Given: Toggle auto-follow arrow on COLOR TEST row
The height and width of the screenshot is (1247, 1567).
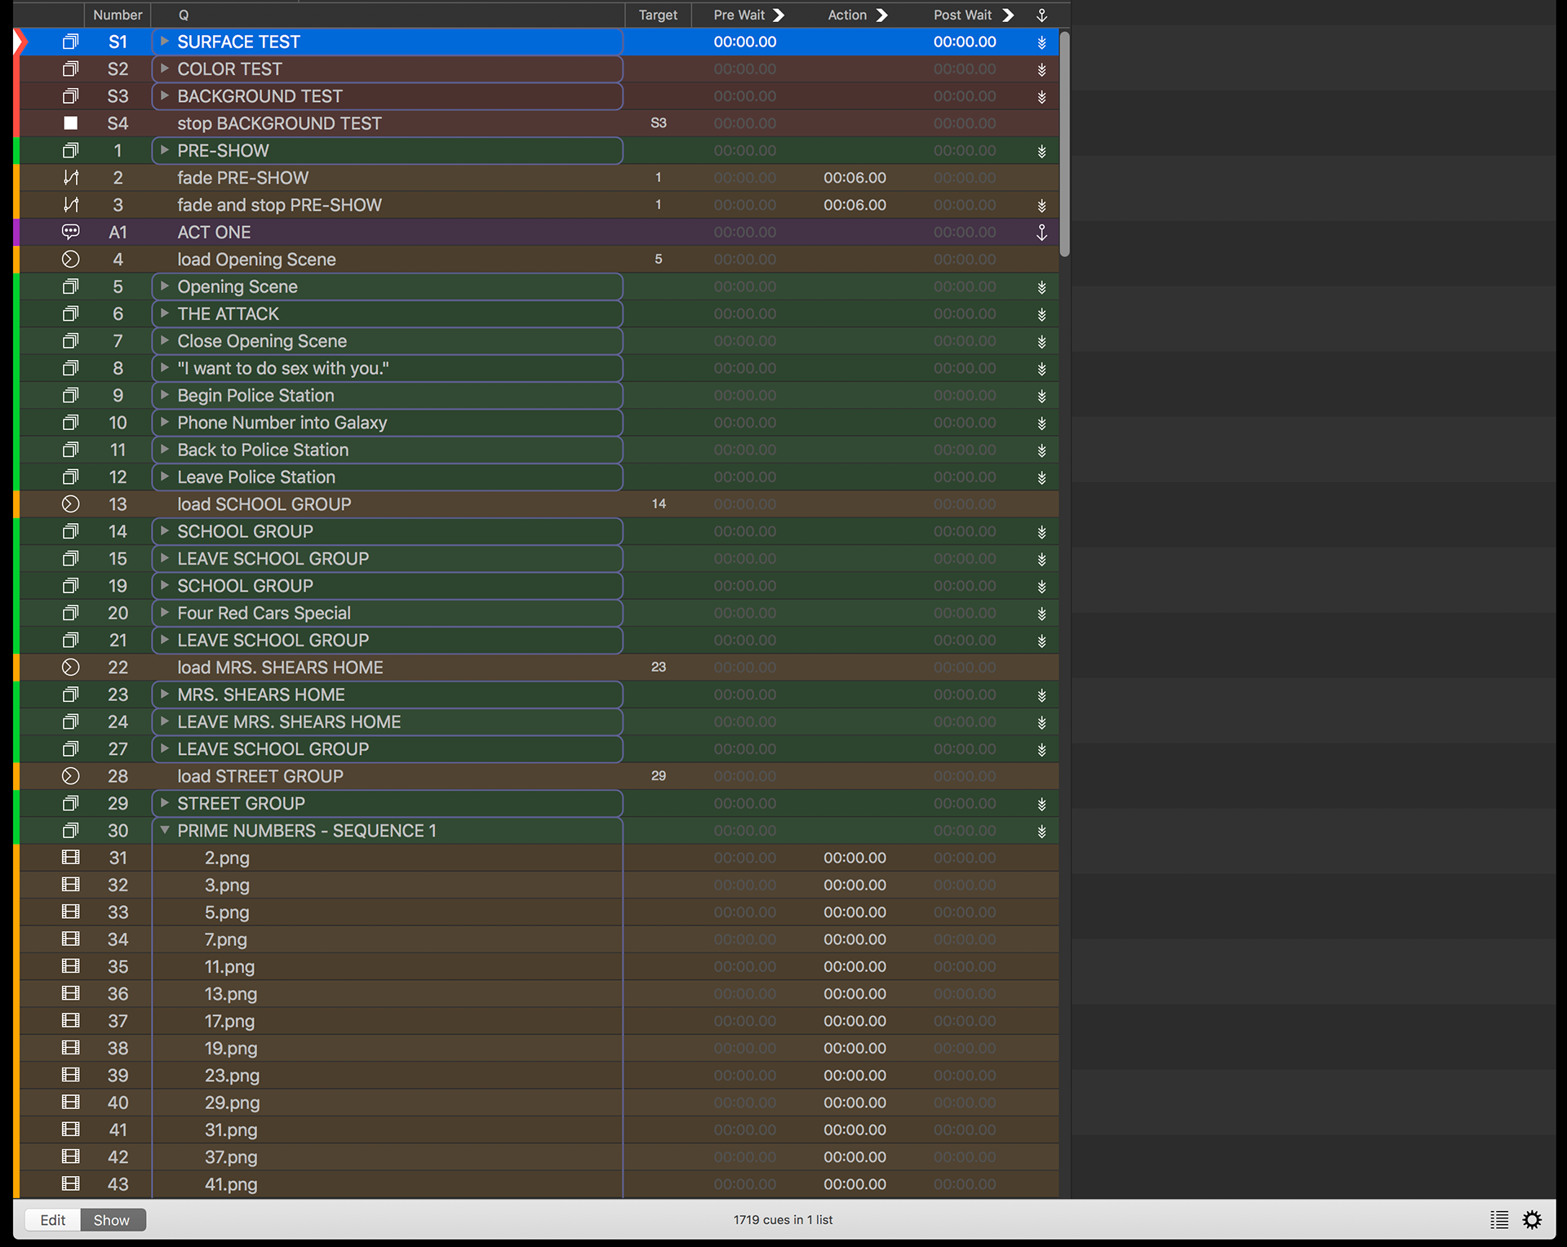Looking at the screenshot, I should click(x=1041, y=69).
